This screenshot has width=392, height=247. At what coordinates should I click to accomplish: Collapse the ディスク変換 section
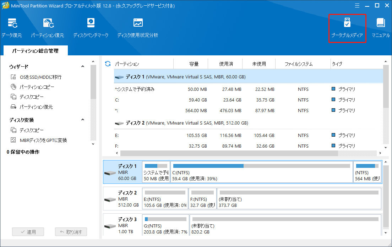[82, 120]
